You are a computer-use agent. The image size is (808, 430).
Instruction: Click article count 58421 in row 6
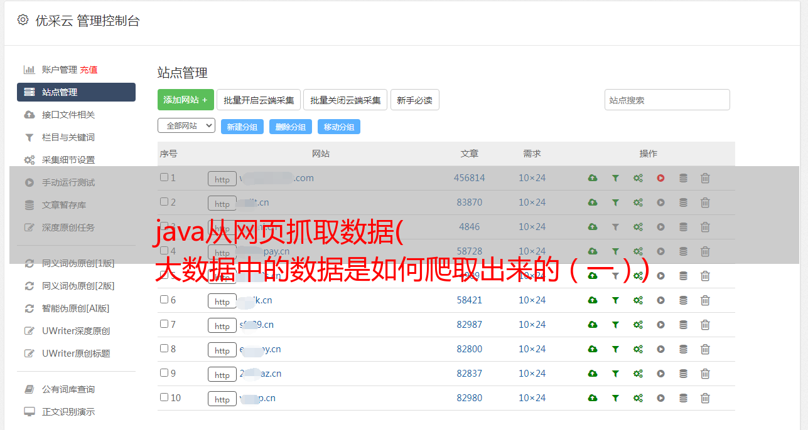tap(470, 300)
